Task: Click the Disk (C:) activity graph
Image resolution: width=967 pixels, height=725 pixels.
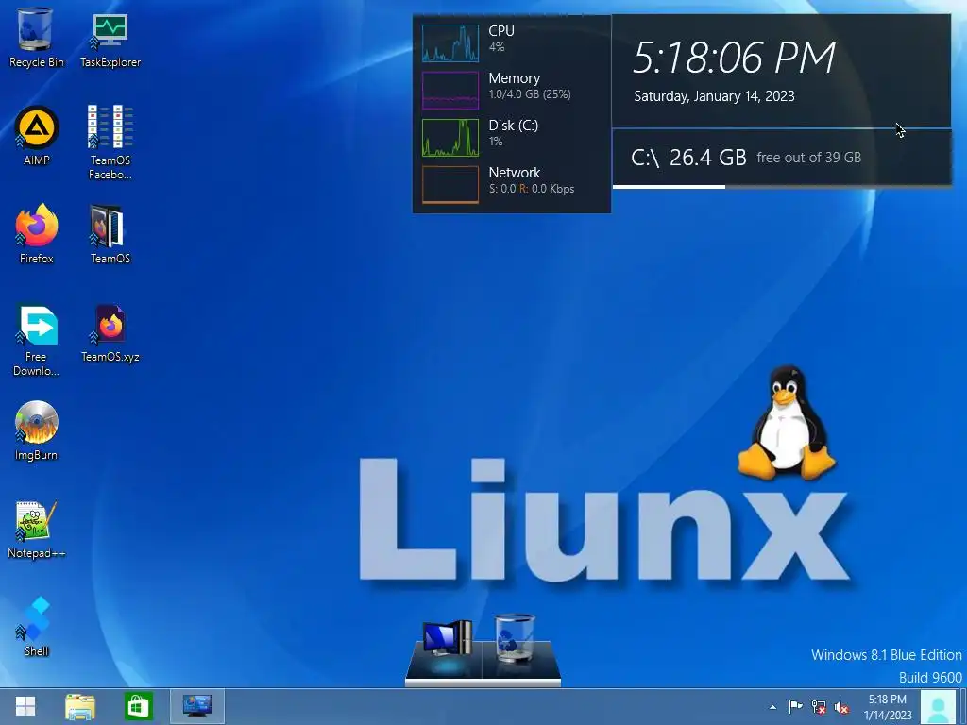Action: pyautogui.click(x=450, y=138)
